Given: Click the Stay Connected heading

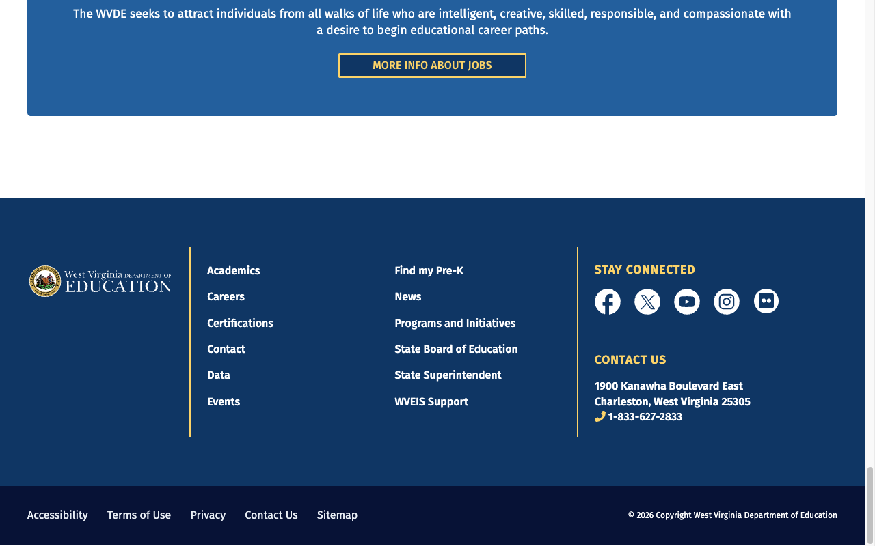Looking at the screenshot, I should tap(645, 270).
